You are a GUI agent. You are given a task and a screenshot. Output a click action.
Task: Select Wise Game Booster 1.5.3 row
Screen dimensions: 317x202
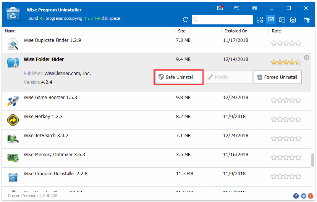pos(157,101)
